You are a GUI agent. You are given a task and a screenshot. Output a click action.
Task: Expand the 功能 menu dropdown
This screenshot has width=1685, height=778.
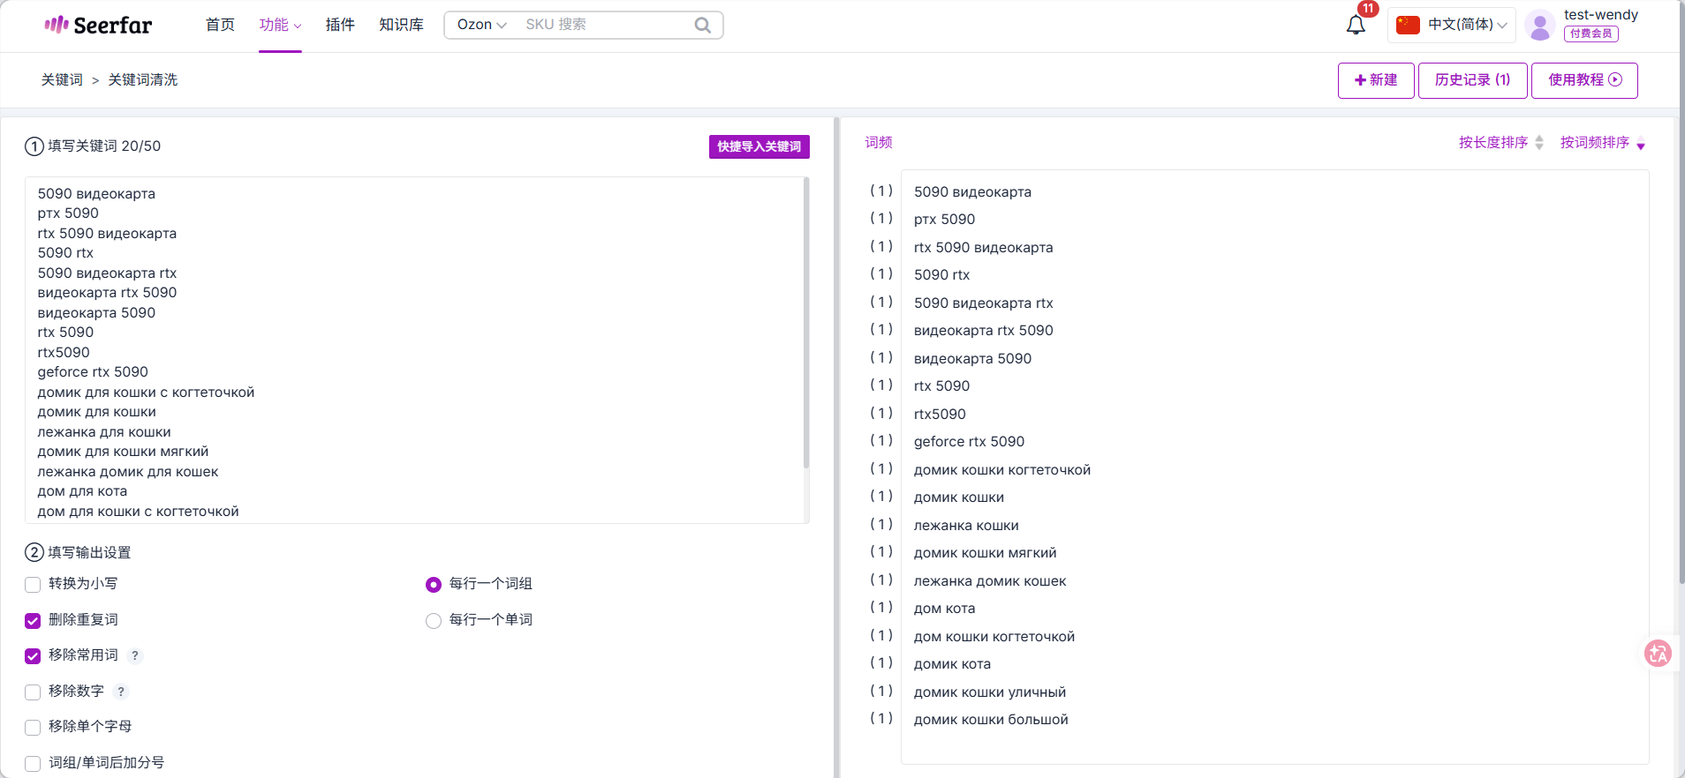280,25
